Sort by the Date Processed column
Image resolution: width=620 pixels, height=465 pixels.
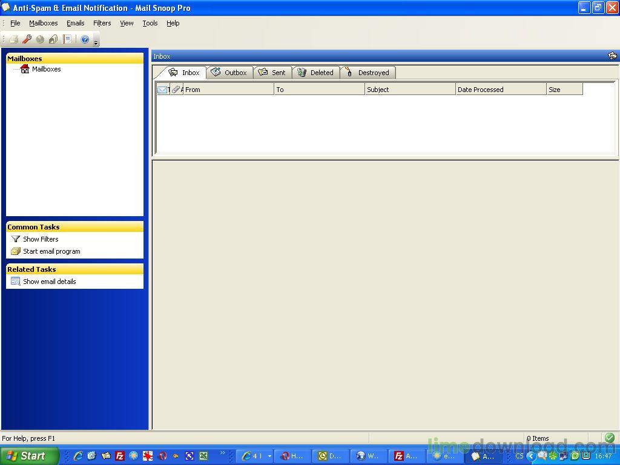pos(501,90)
